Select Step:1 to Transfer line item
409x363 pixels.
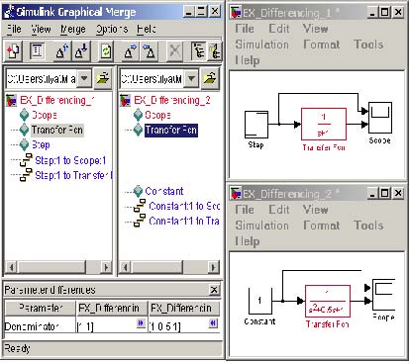coord(73,175)
